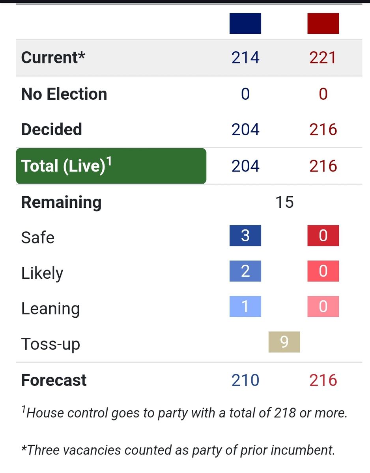Click the dark blue party color swatch
The image size is (370, 473).
pyautogui.click(x=245, y=24)
